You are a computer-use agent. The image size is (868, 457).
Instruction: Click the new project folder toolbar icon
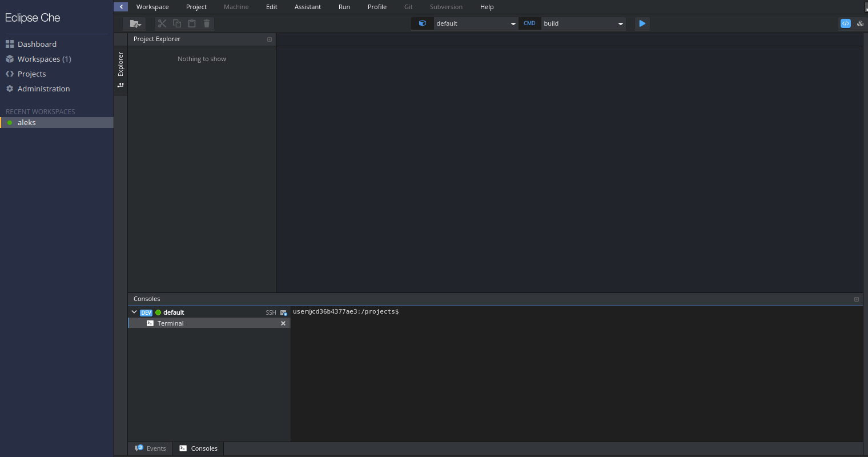coord(135,23)
